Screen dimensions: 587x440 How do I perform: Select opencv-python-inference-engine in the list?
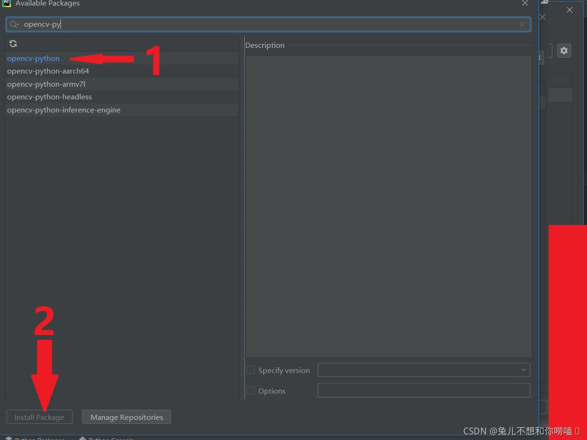click(122, 110)
